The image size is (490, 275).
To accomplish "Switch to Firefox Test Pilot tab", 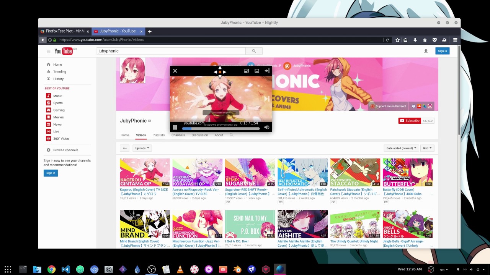I will [65, 31].
